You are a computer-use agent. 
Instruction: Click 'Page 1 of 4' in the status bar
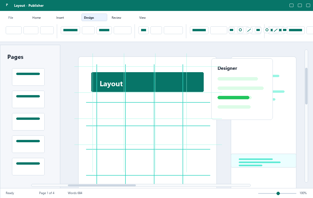click(47, 193)
